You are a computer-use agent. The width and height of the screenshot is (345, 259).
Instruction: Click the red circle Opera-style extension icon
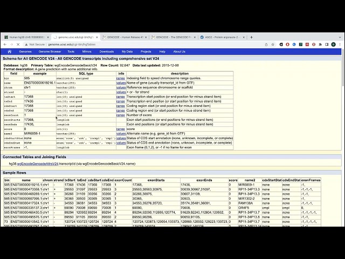pos(287,44)
